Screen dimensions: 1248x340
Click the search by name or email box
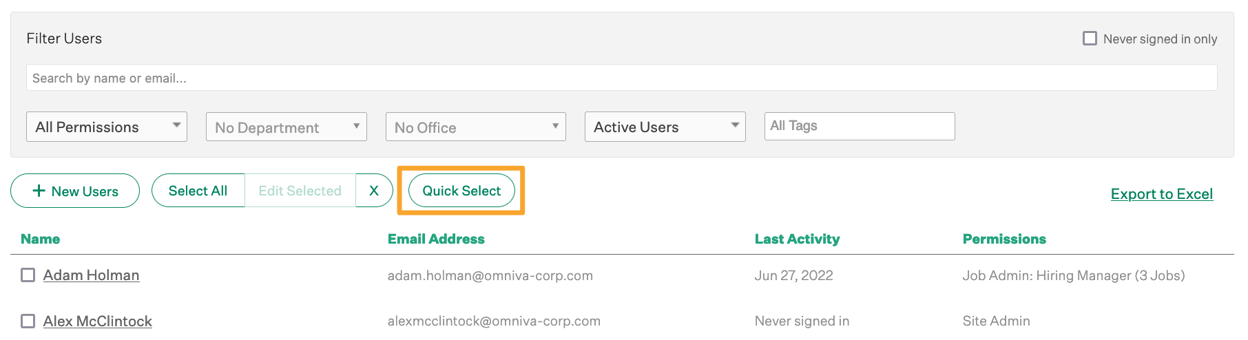[620, 78]
